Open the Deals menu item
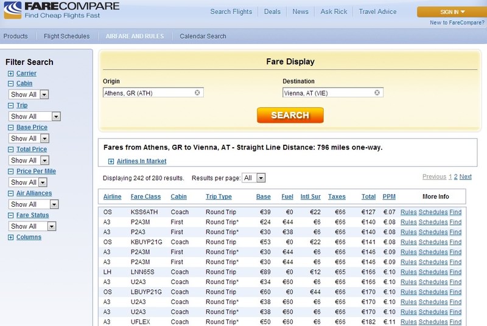 pyautogui.click(x=272, y=12)
